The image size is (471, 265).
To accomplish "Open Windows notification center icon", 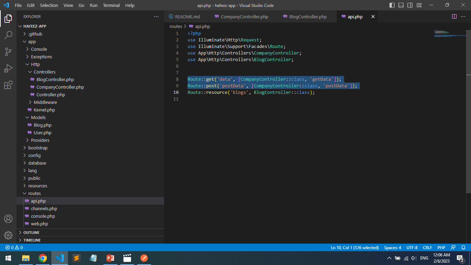I will pyautogui.click(x=460, y=258).
